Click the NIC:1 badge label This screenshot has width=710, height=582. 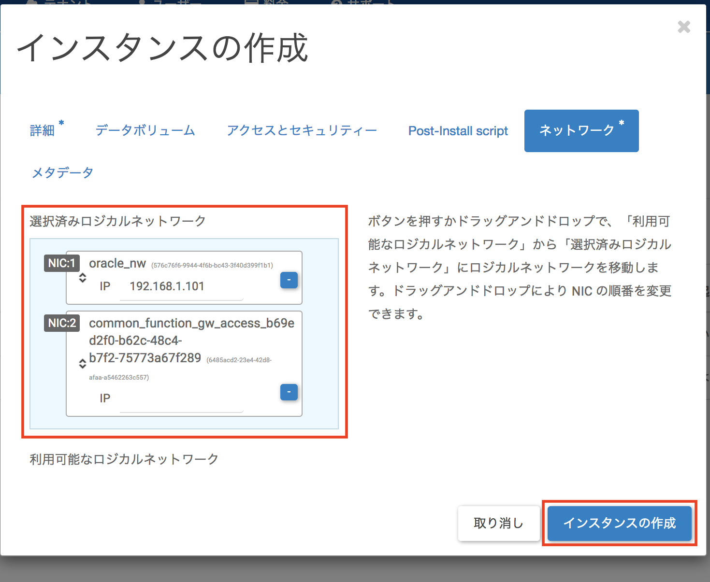pyautogui.click(x=62, y=263)
